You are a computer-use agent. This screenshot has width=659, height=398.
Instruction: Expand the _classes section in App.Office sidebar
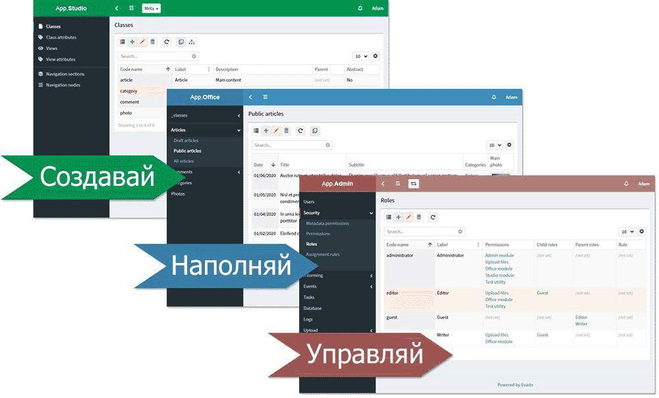point(205,115)
